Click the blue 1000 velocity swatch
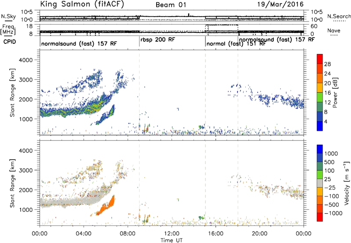Viewport: 351px width, 243px height. click(320, 149)
